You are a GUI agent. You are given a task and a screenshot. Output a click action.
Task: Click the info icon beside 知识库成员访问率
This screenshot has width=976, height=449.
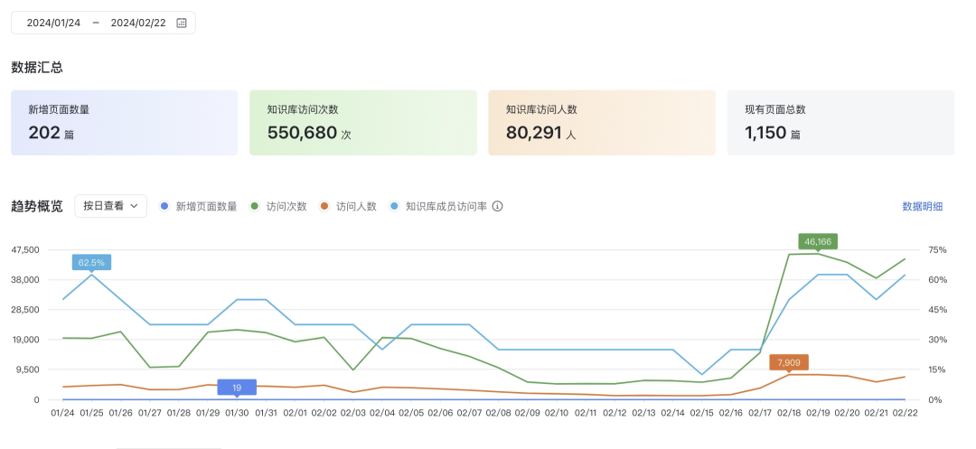coord(497,207)
